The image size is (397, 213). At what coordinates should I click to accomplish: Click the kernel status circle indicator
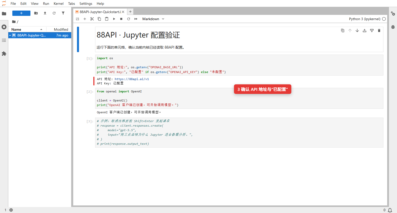384,19
